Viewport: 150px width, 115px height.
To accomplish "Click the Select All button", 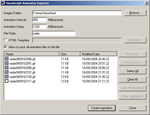I will (132, 71).
